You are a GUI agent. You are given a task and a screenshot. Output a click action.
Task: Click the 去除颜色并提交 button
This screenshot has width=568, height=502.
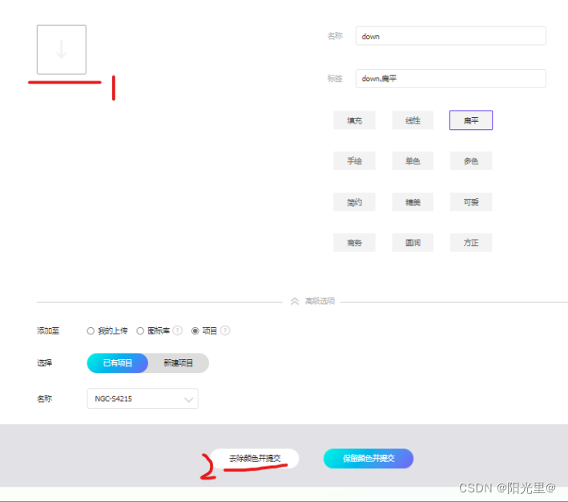[255, 459]
